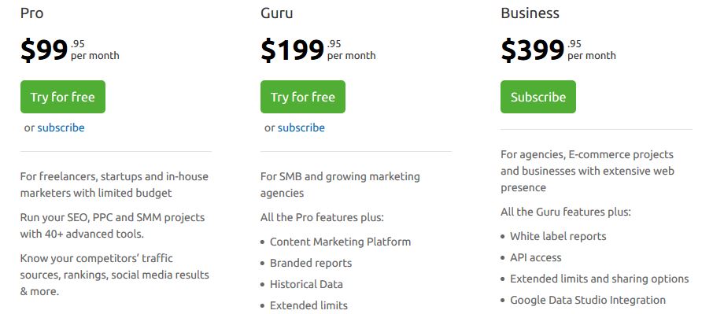Click White label reports feature

558,236
